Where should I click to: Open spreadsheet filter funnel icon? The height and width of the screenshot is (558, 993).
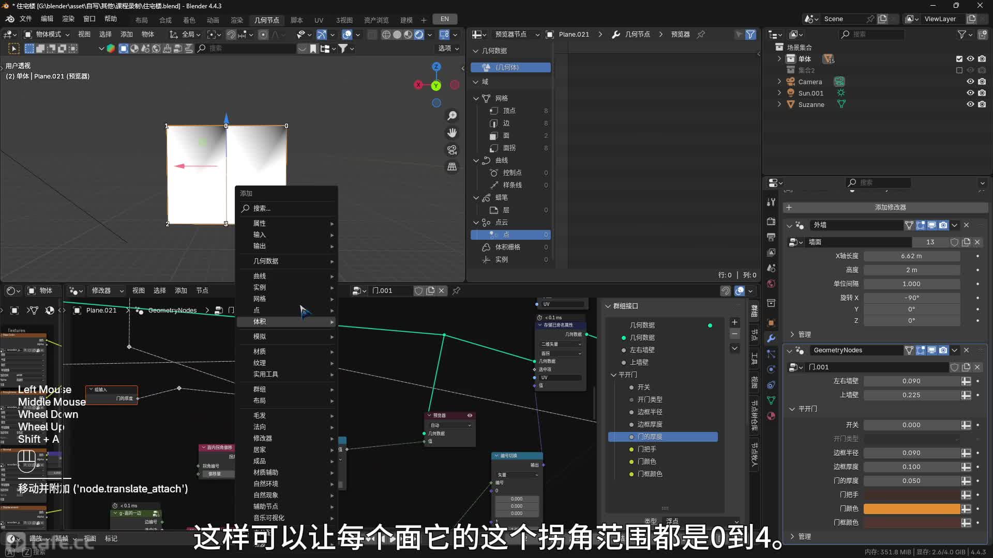click(750, 34)
